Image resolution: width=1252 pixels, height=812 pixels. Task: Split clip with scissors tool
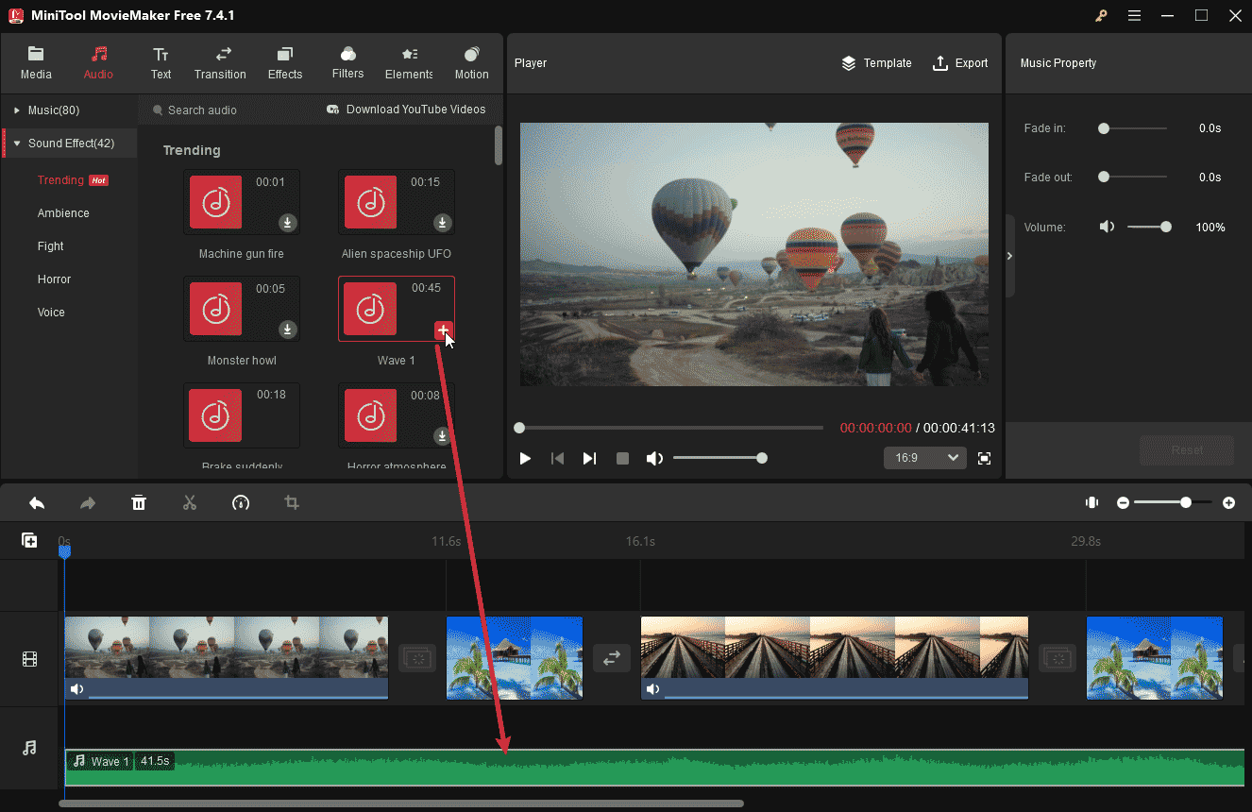190,503
